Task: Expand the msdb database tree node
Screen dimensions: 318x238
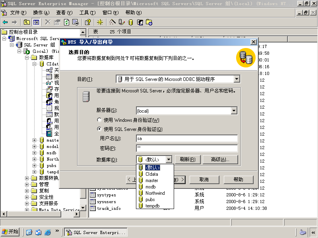Action: (35, 153)
